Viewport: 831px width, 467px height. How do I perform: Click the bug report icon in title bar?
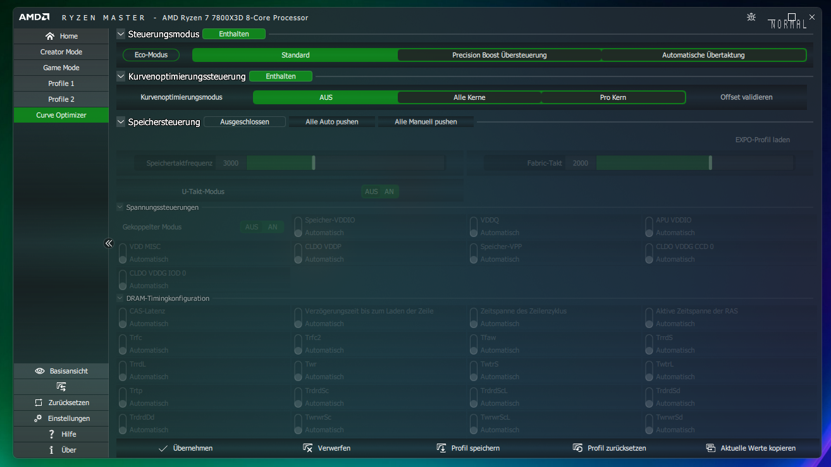[x=751, y=17]
